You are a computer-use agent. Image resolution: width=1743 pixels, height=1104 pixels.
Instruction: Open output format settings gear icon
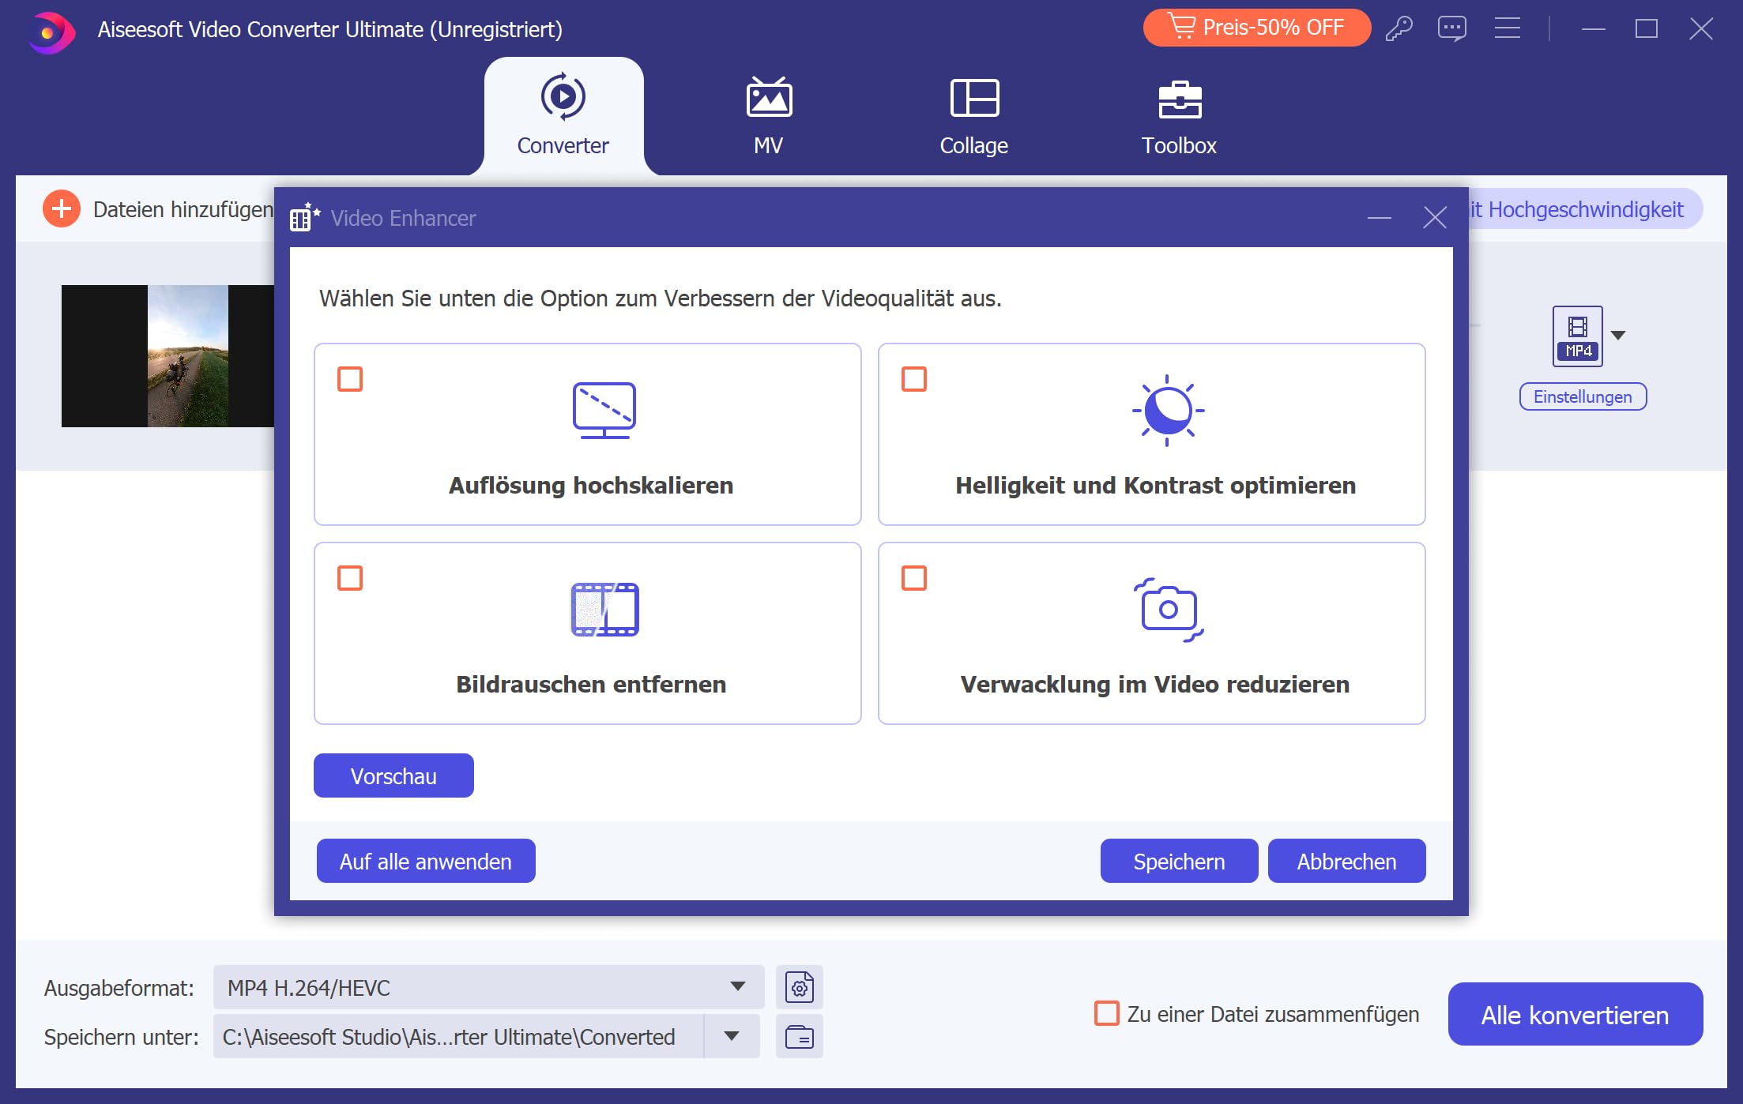click(800, 987)
